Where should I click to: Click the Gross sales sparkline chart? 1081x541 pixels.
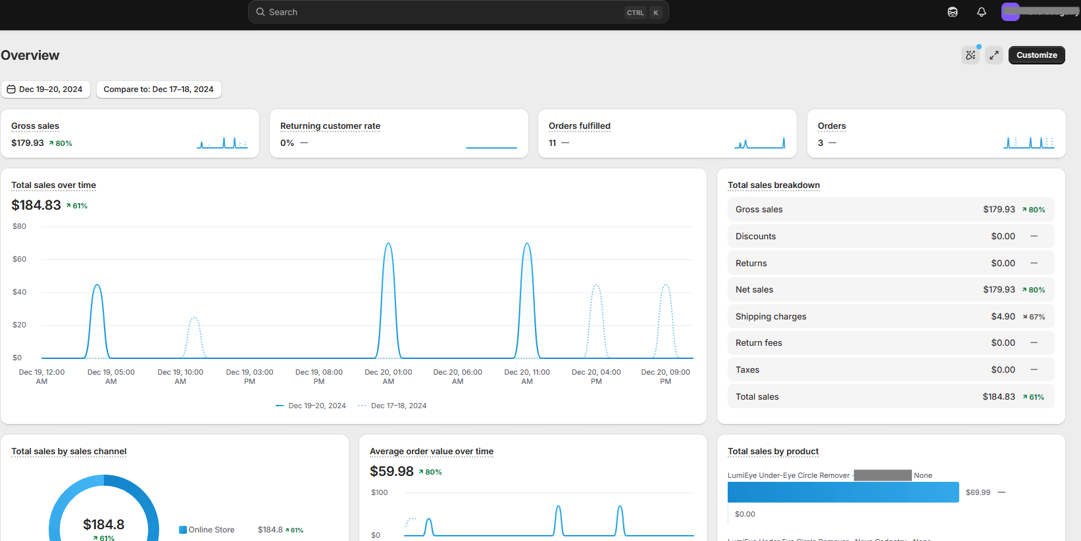coord(222,143)
